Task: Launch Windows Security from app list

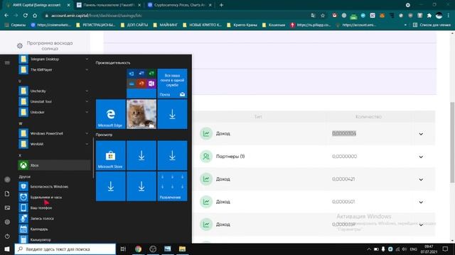Action: (54, 186)
